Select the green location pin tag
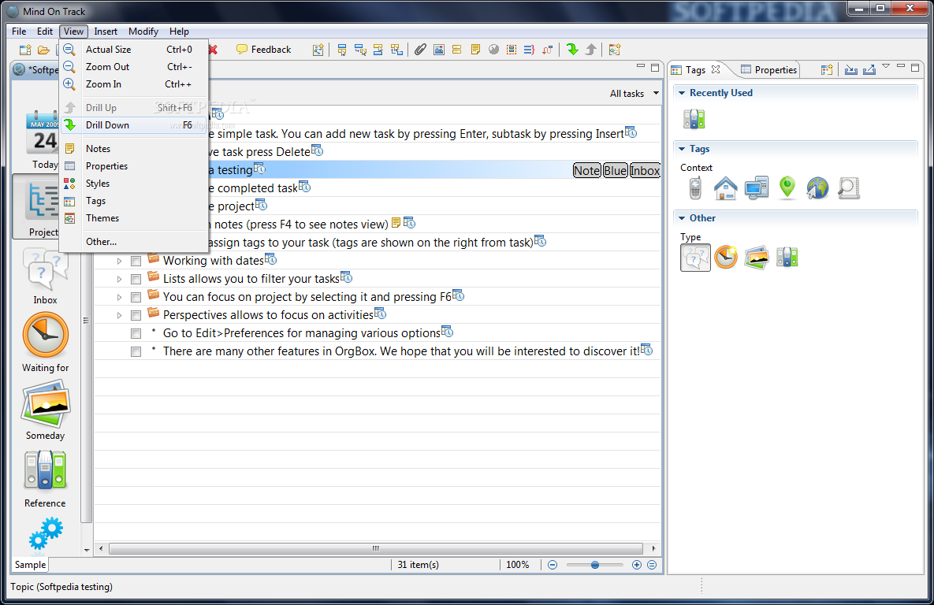934x605 pixels. tap(787, 187)
